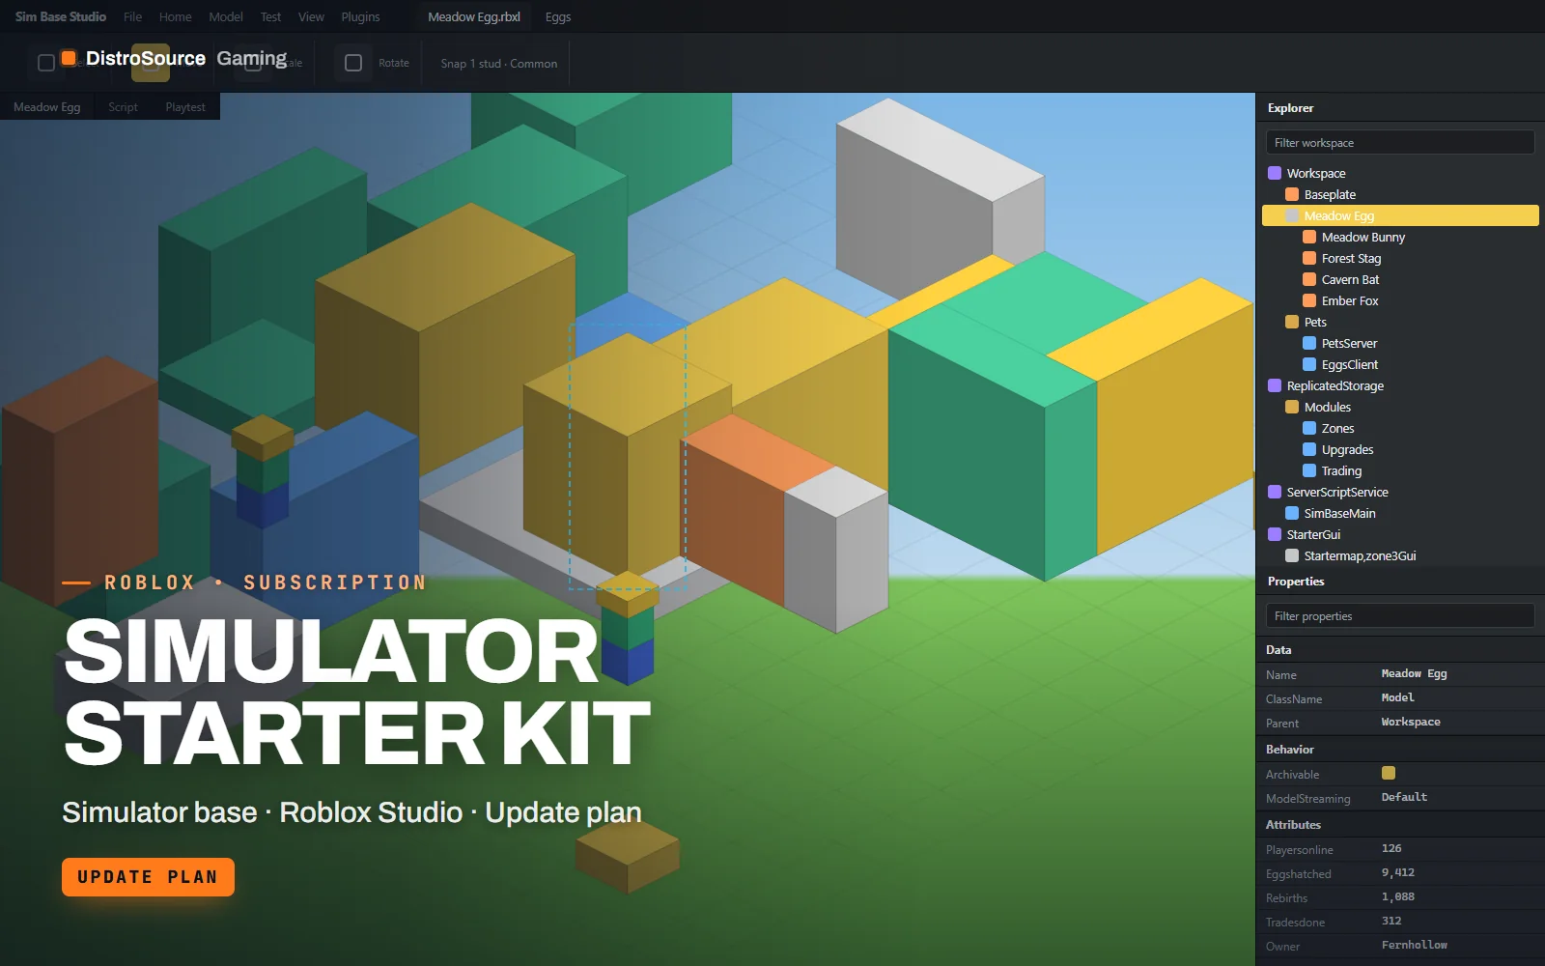
Task: Click the Owner value 'Fernhollow'
Action: pos(1415,945)
